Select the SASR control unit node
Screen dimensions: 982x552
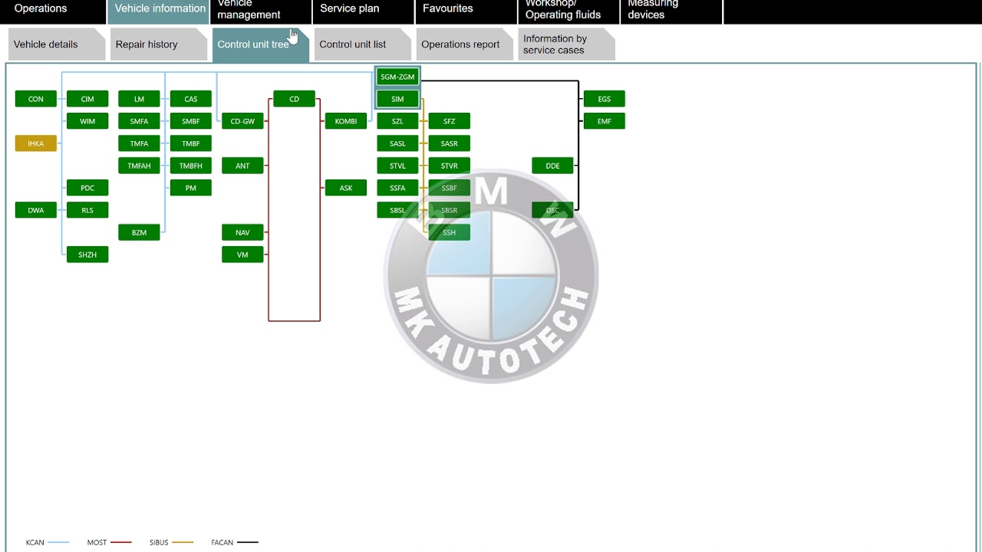450,143
